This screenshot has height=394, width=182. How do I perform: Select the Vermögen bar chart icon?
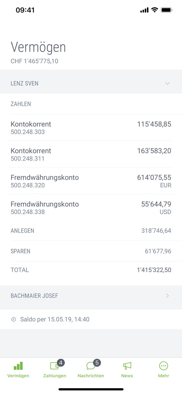18,366
